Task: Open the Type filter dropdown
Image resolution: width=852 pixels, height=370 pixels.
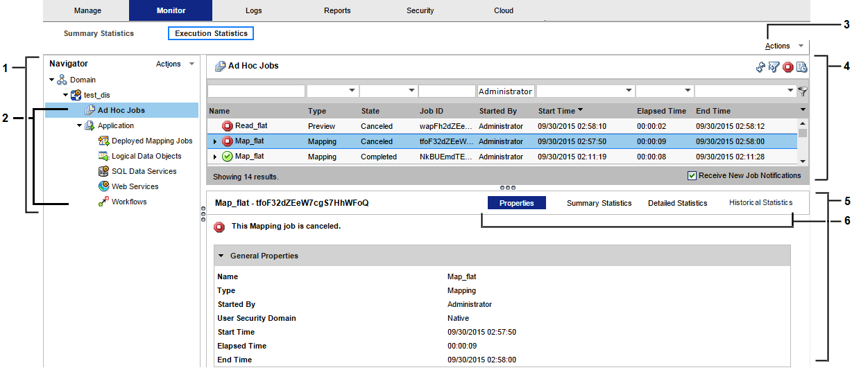Action: click(352, 91)
